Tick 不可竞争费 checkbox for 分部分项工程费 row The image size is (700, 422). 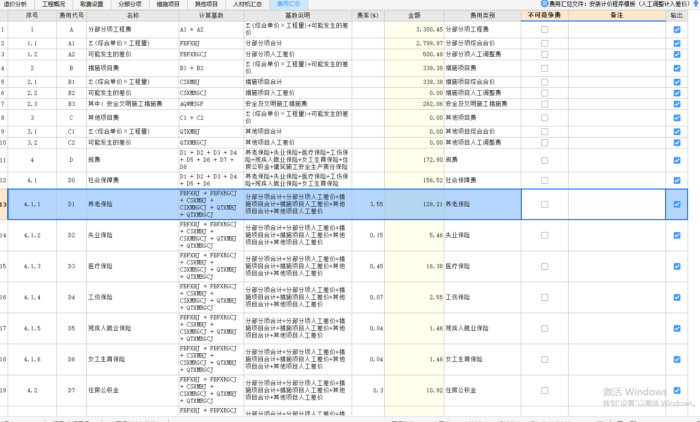click(545, 30)
